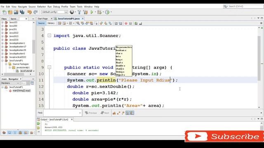Open the Profile Project dropdown arrow

(111, 12)
